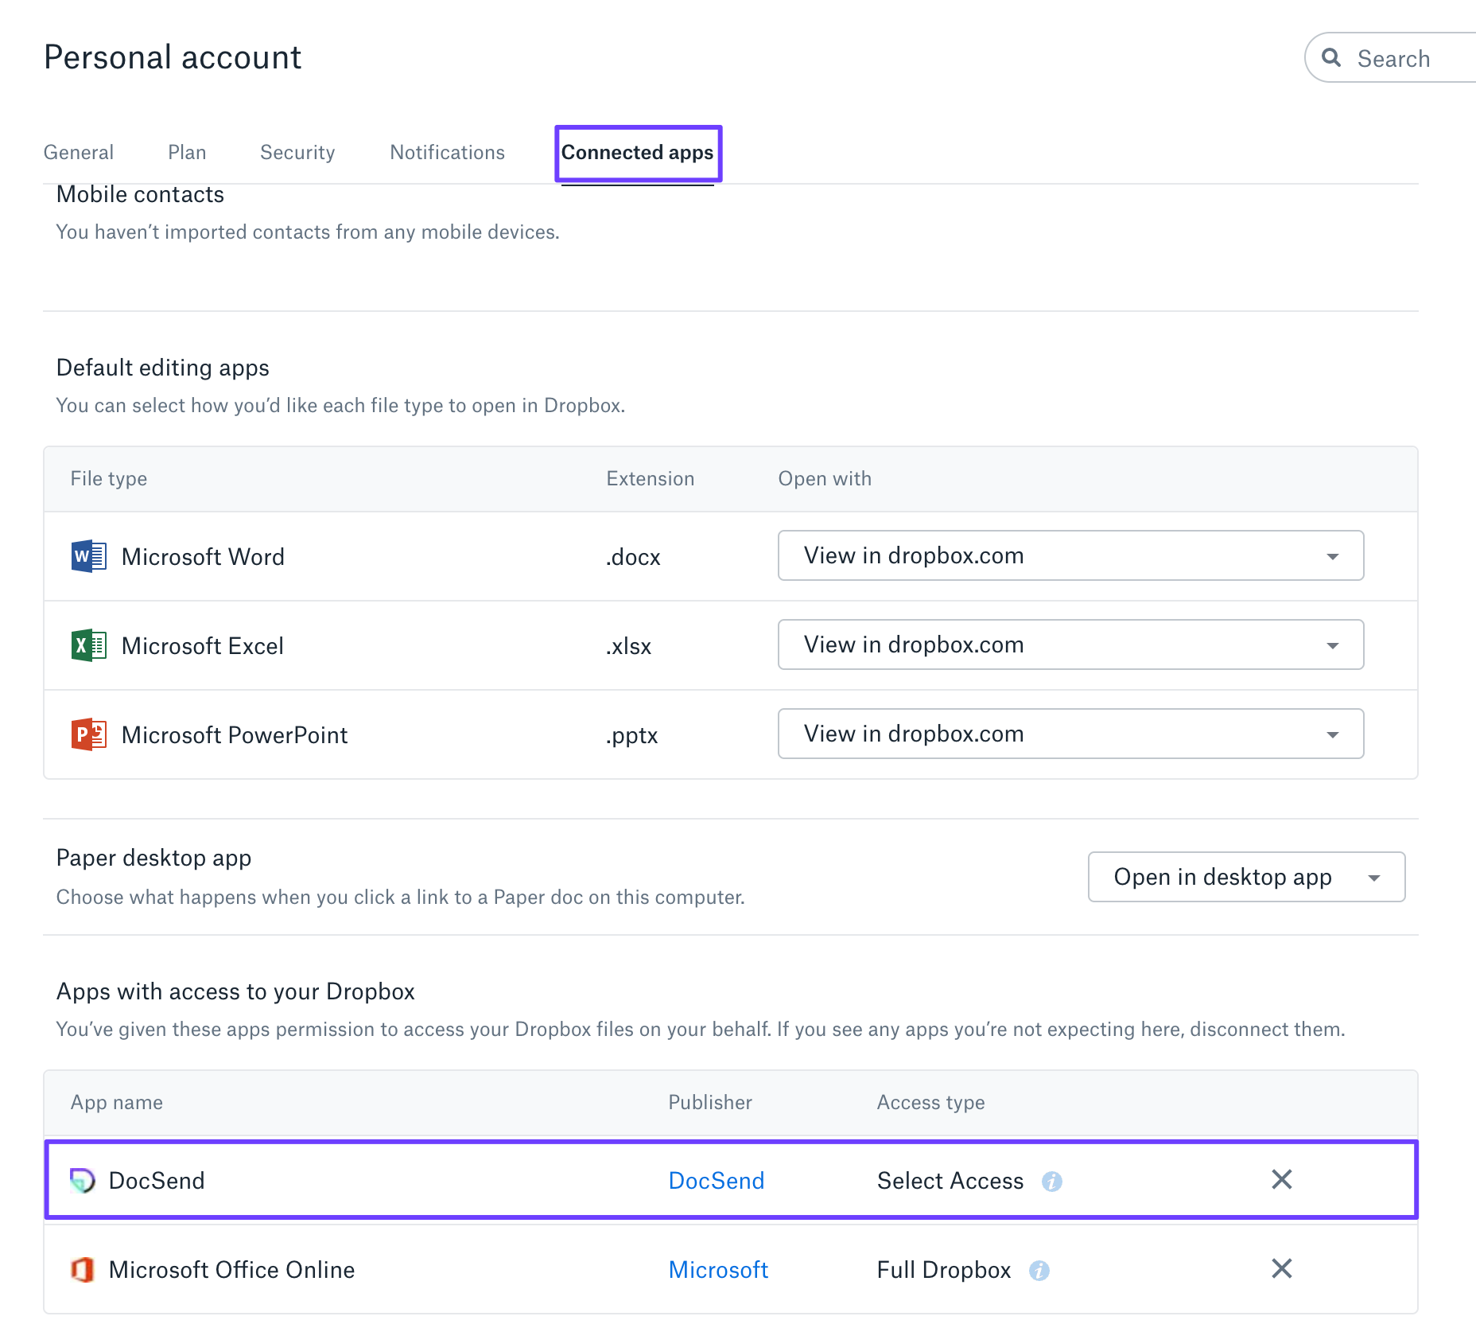
Task: Open the Microsoft publisher link
Action: (718, 1269)
